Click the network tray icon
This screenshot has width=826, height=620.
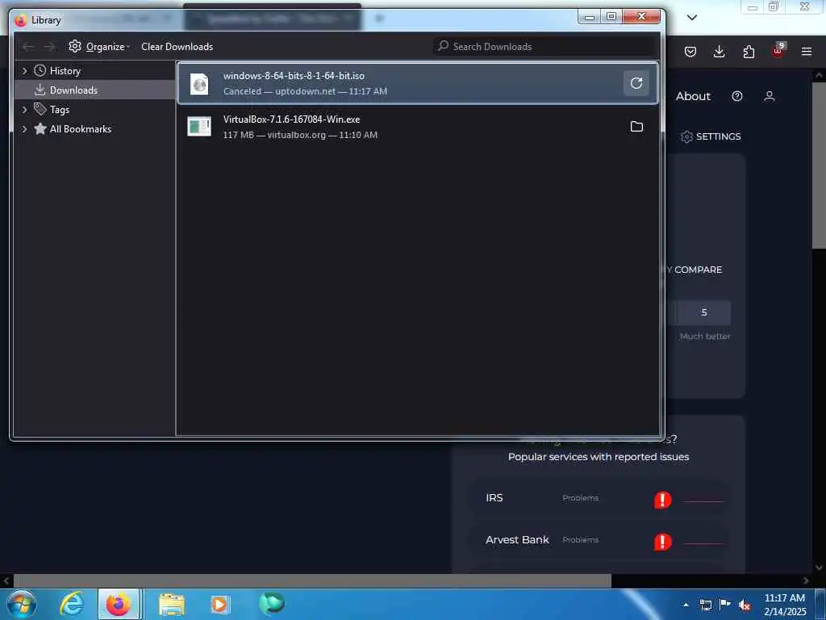point(705,605)
